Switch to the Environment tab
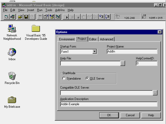166x124 pixels. [x=67, y=39]
